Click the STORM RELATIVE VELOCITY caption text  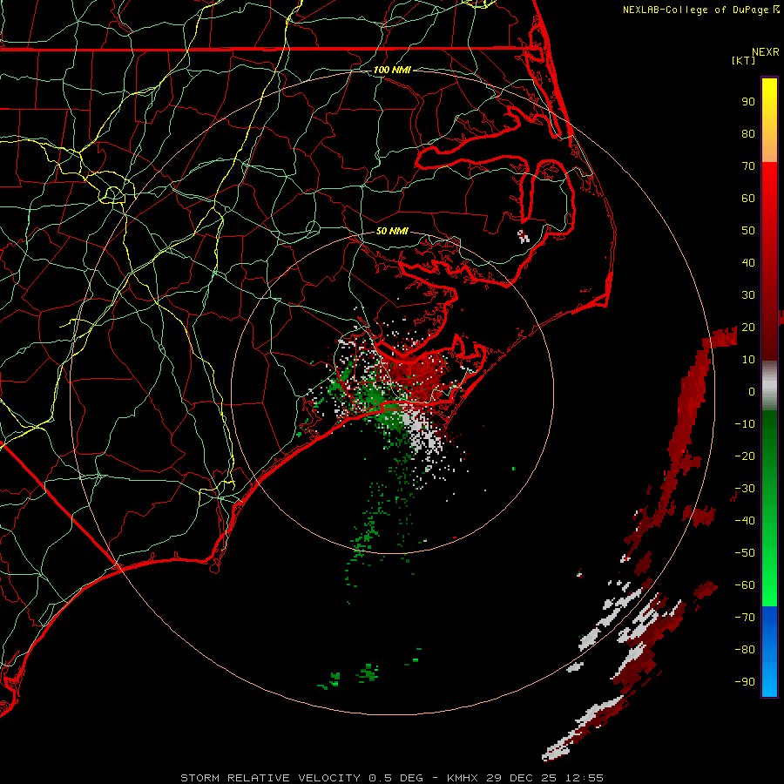point(270,778)
